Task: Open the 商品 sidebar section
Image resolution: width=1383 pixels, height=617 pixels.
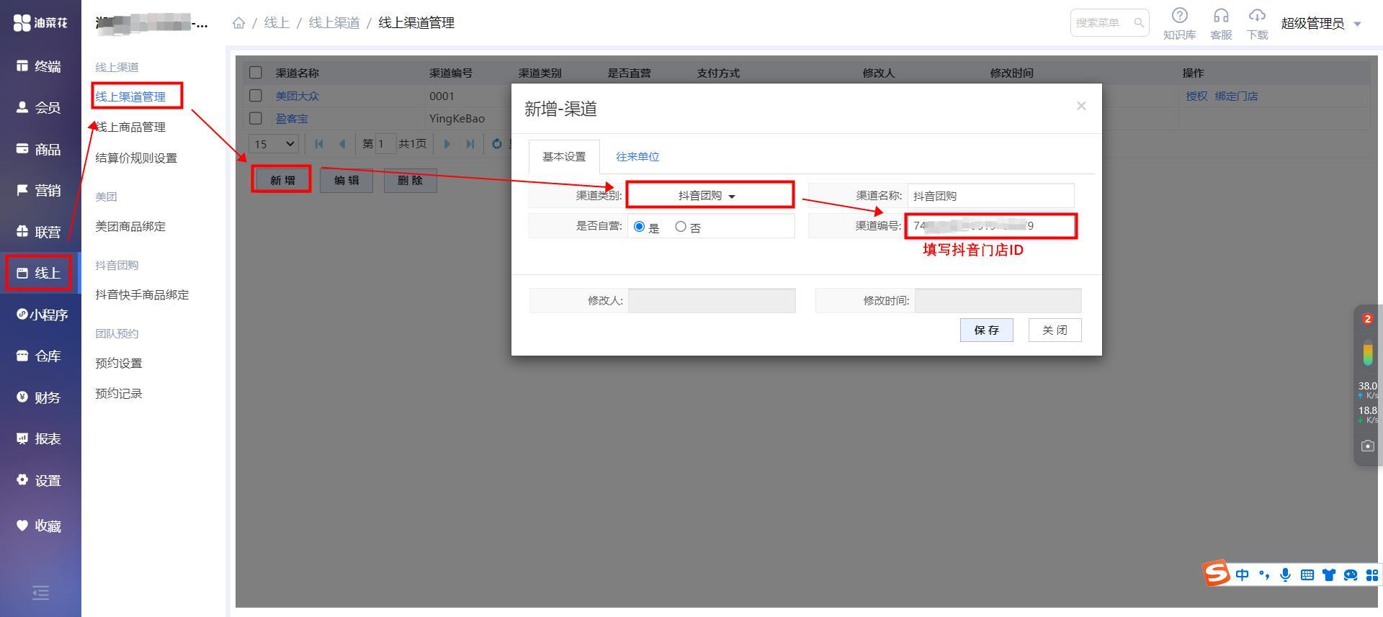Action: coord(40,149)
